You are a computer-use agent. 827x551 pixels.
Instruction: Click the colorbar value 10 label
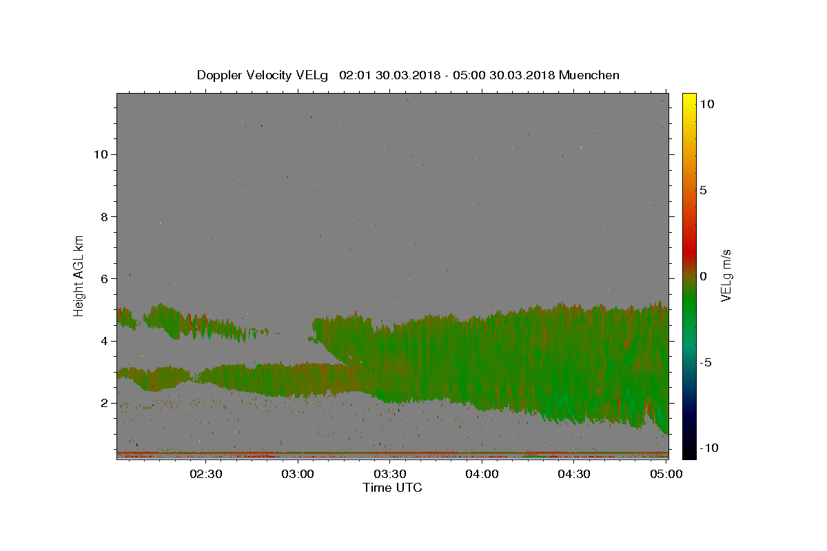tap(706, 103)
